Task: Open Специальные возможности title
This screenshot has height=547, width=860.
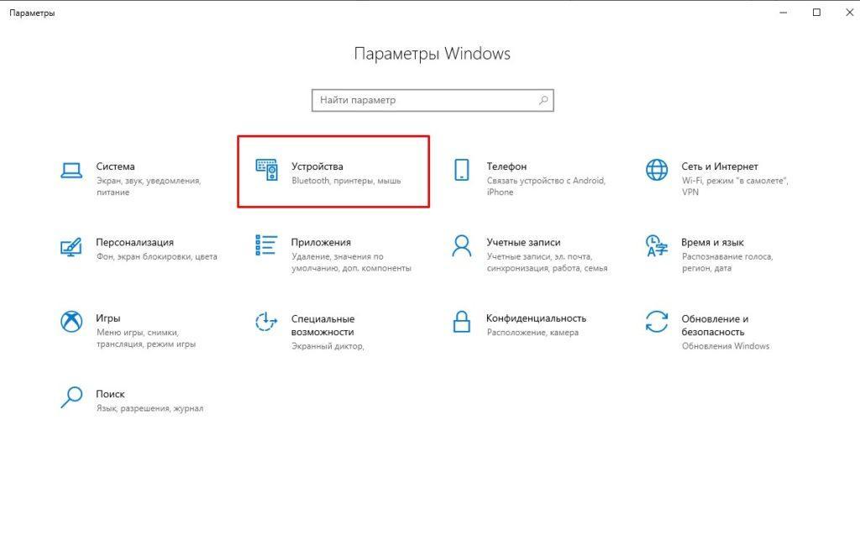Action: (322, 325)
